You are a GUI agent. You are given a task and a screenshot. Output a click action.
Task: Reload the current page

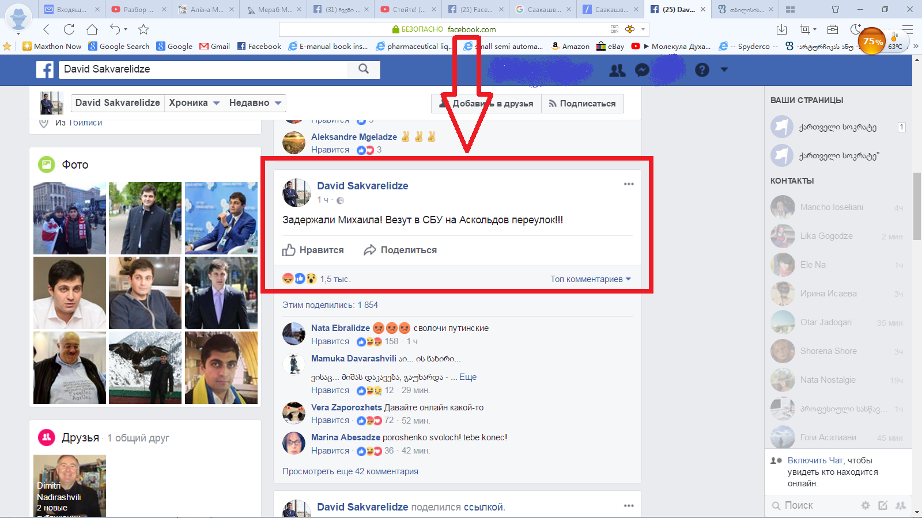point(69,29)
